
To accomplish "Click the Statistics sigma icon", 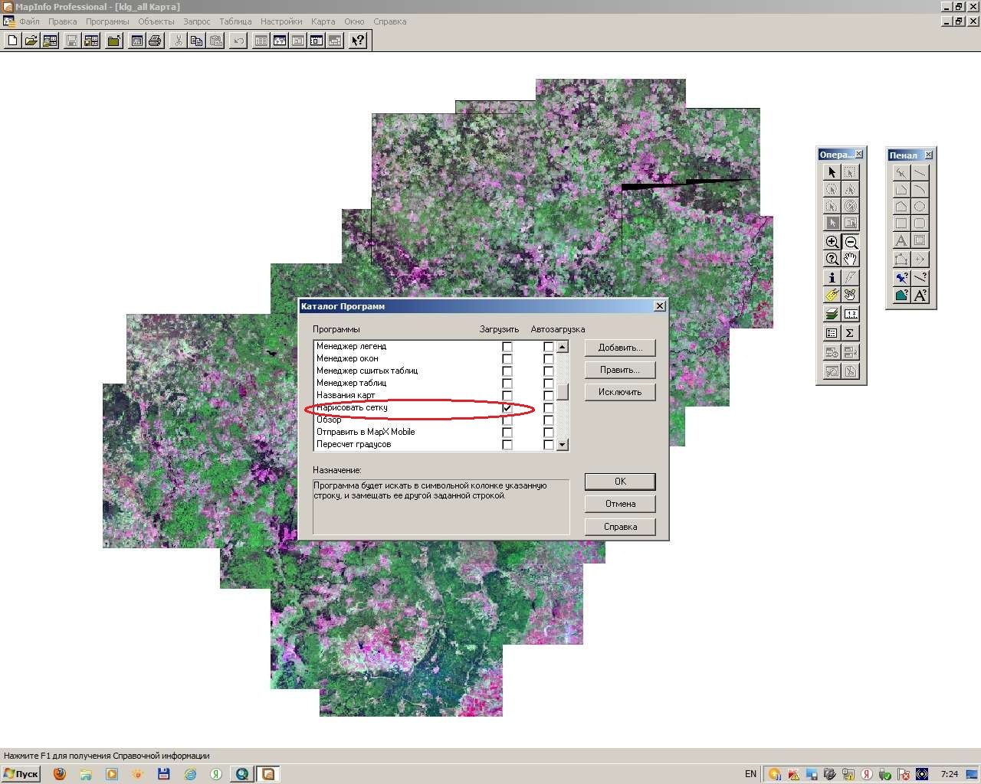I will (x=851, y=333).
